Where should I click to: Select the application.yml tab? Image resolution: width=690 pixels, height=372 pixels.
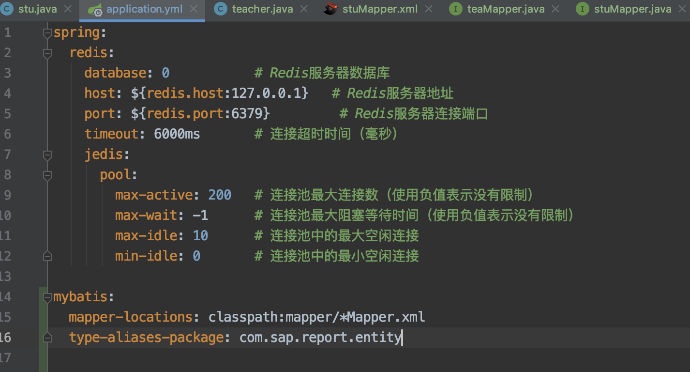pos(142,9)
